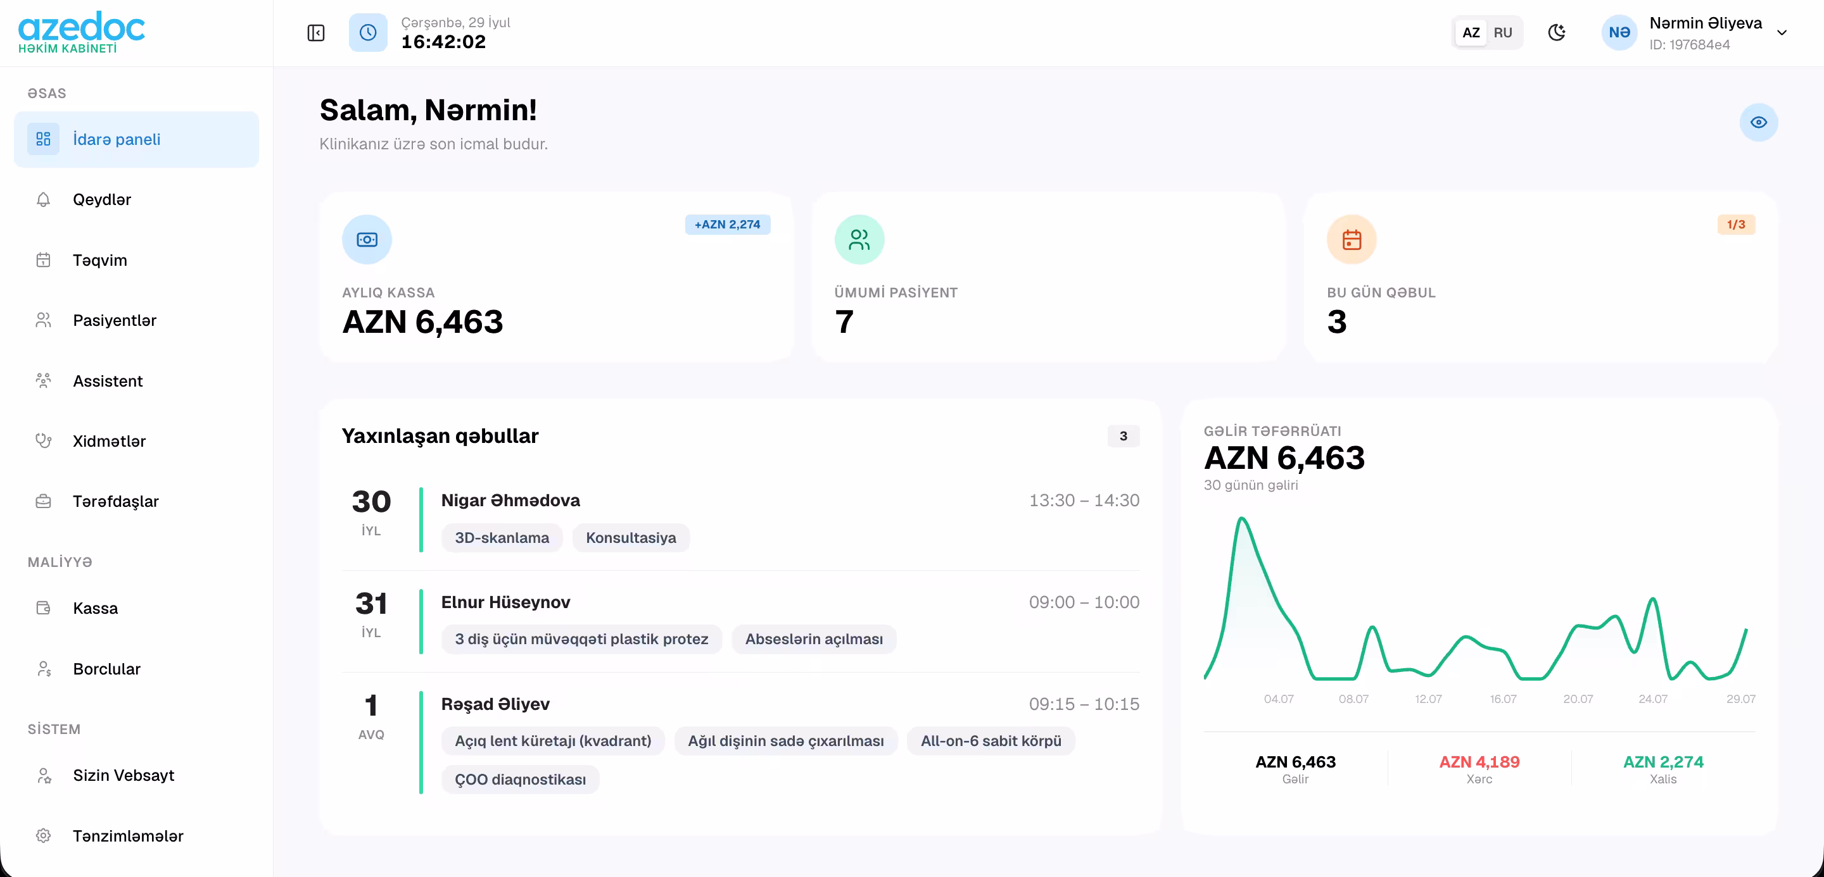1824x877 pixels.
Task: Toggle dark mode with the moon icon
Action: coord(1556,32)
